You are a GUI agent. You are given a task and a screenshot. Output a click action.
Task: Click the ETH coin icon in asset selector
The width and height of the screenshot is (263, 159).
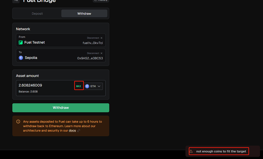[x=87, y=86]
